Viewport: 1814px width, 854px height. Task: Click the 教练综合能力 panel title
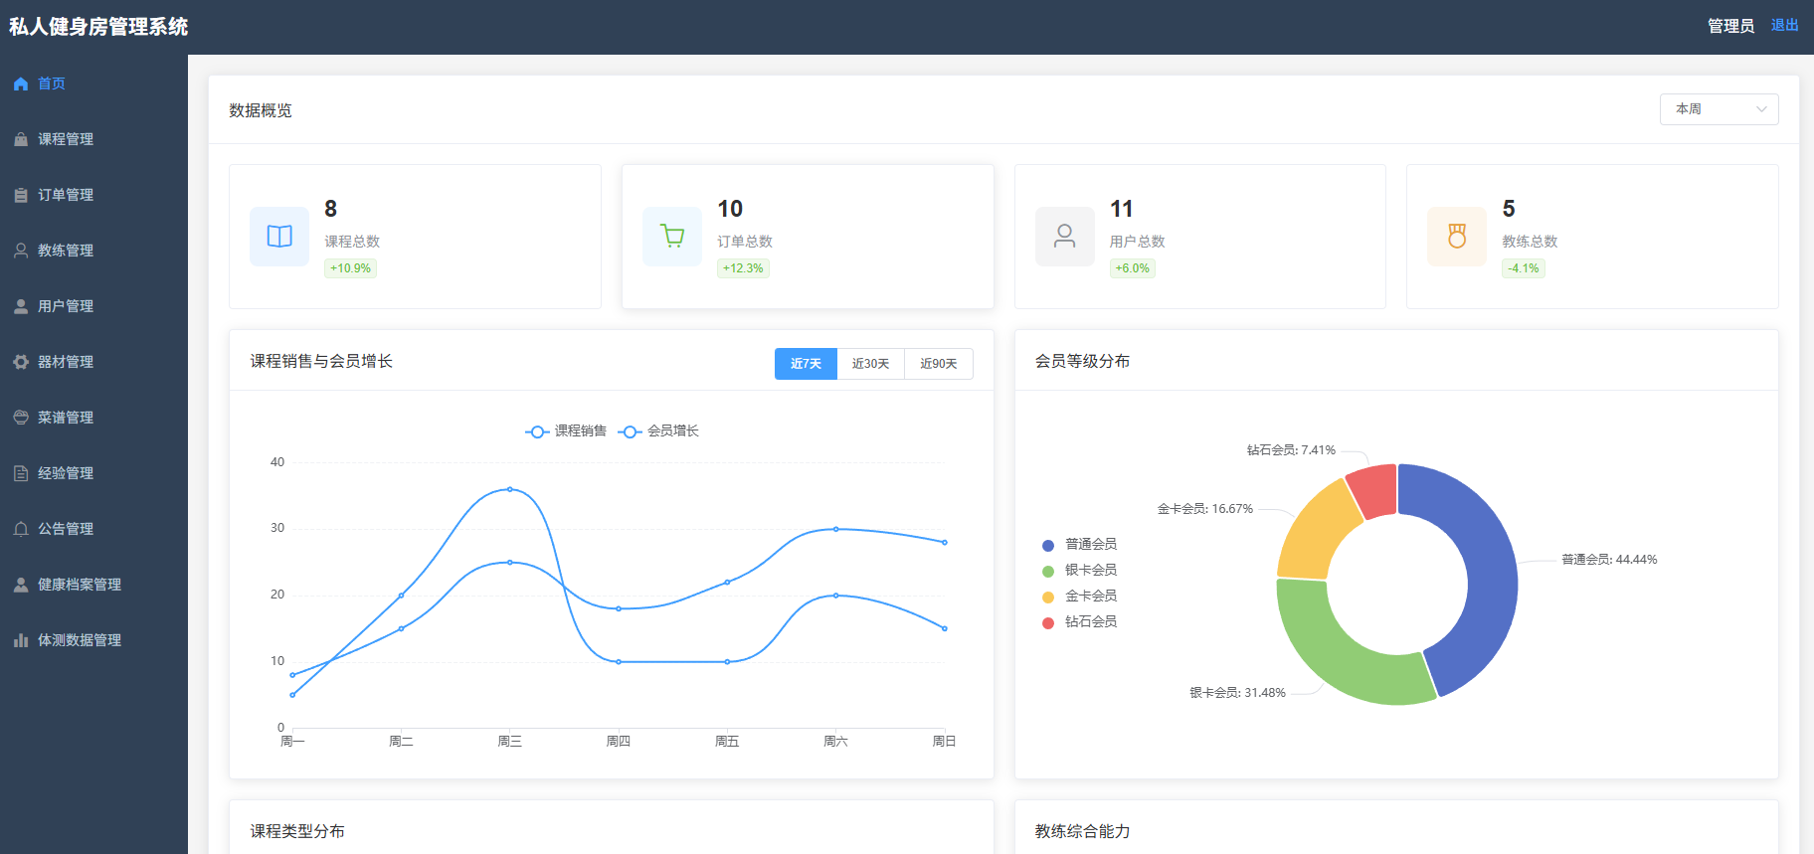1082,831
